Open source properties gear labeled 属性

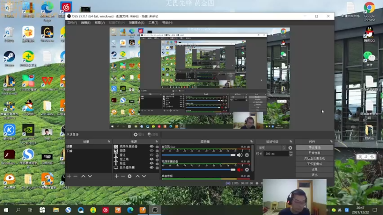pyautogui.click(x=138, y=135)
